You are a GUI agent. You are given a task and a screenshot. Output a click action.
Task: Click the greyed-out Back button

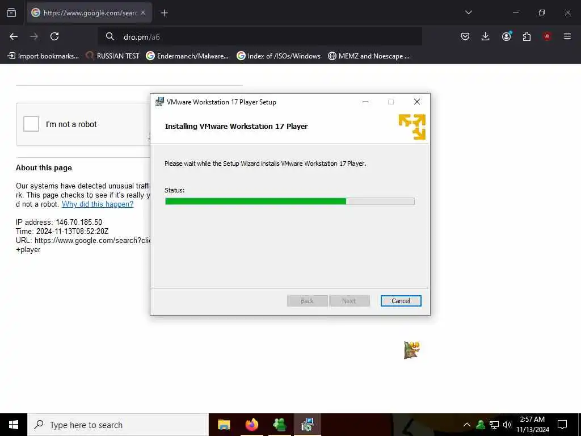[x=307, y=301]
